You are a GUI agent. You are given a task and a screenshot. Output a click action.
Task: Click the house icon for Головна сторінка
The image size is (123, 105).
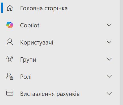click(x=10, y=8)
